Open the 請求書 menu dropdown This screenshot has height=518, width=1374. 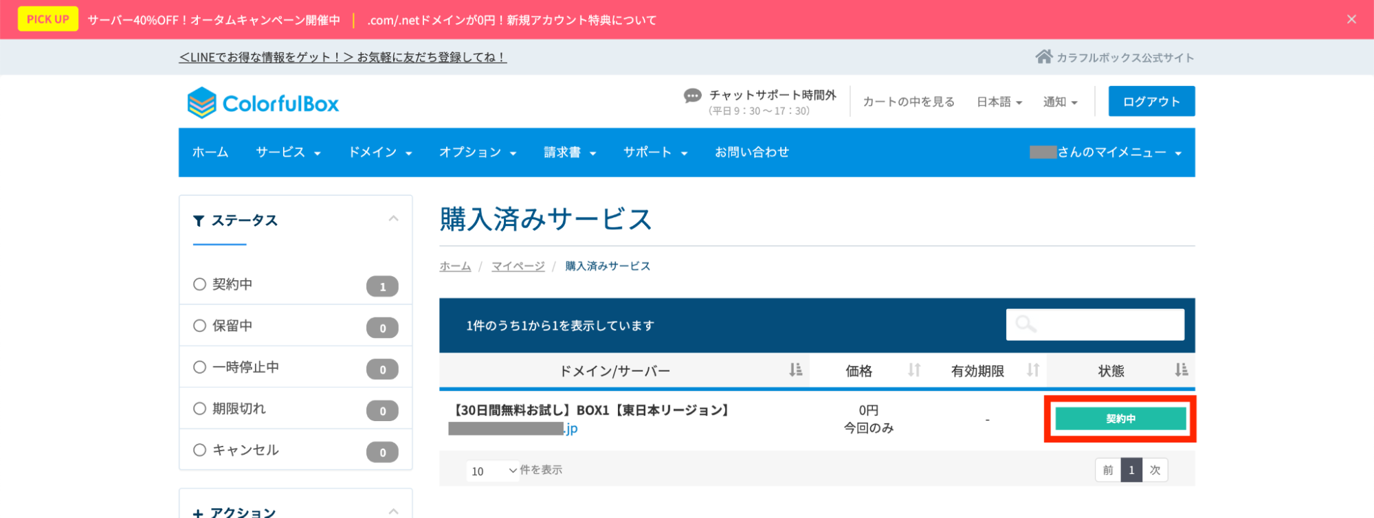point(570,152)
